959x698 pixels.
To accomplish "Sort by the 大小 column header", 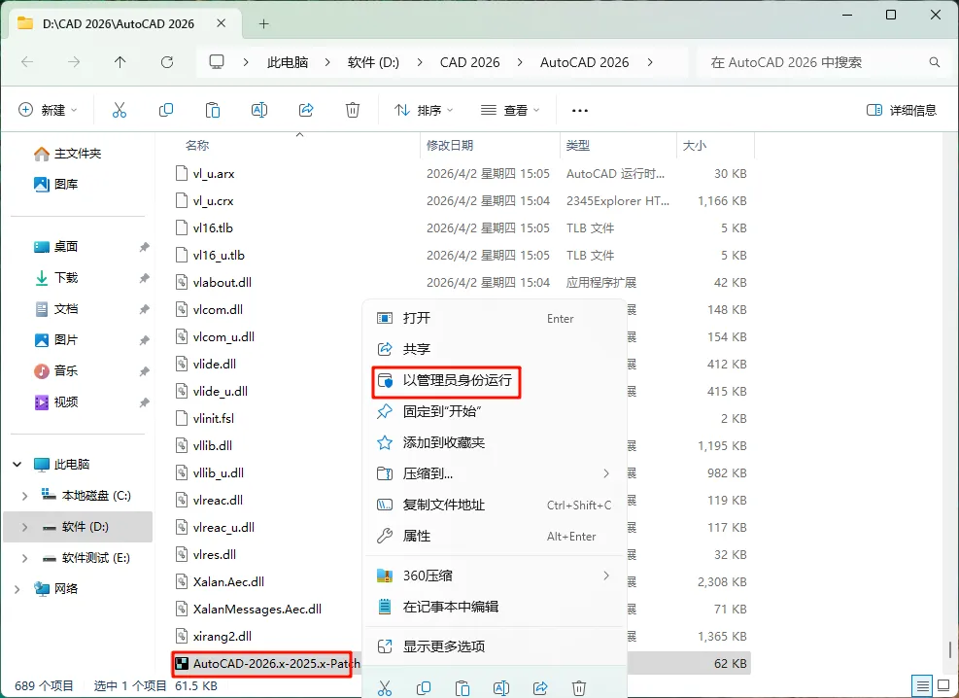I will point(694,146).
